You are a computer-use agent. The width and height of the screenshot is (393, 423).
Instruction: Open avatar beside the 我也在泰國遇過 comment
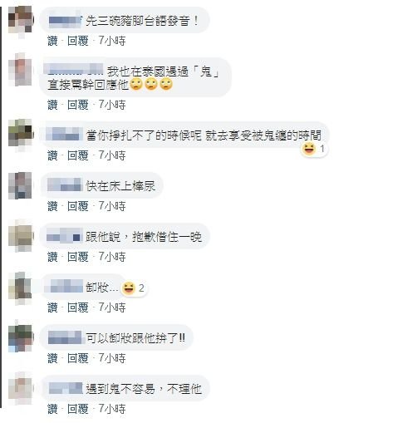tap(21, 71)
